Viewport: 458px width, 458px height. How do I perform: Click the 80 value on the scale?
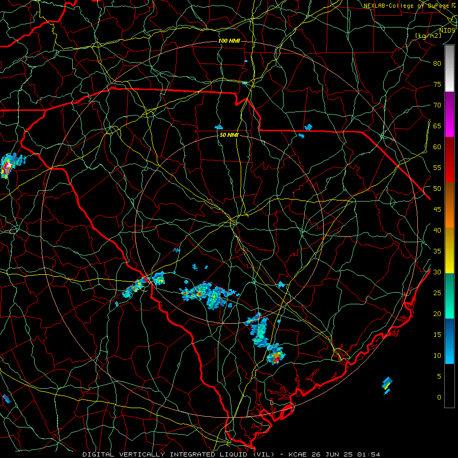437,64
